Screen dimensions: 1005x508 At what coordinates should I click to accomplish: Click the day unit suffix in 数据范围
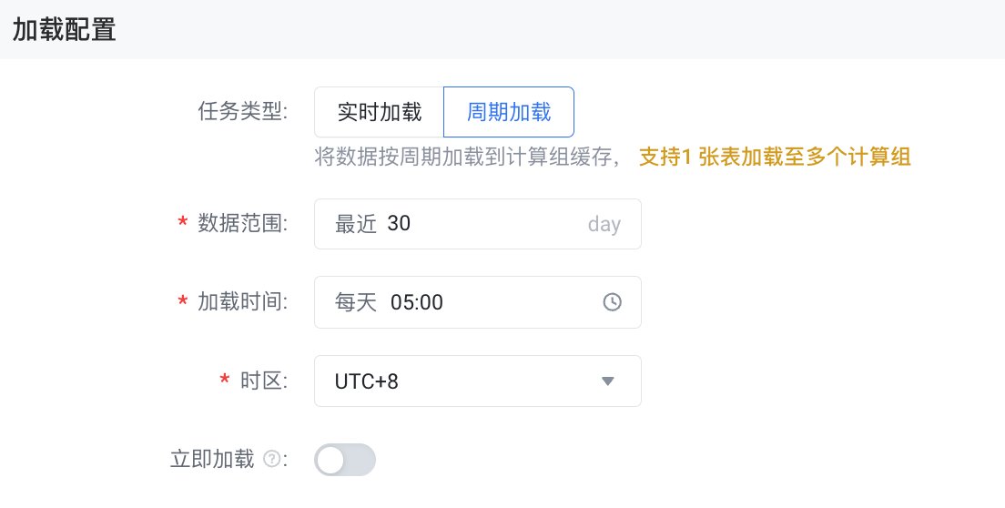[604, 224]
